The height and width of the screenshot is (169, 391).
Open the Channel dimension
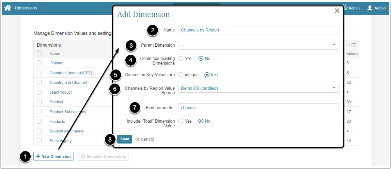[57, 63]
